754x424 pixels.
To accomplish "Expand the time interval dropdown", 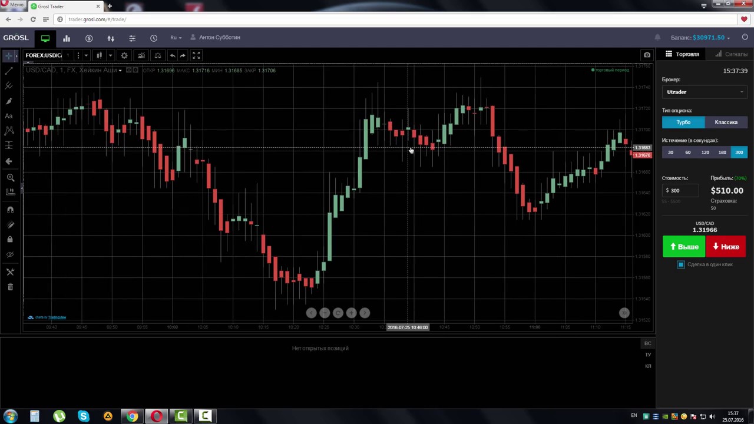I will [x=86, y=55].
